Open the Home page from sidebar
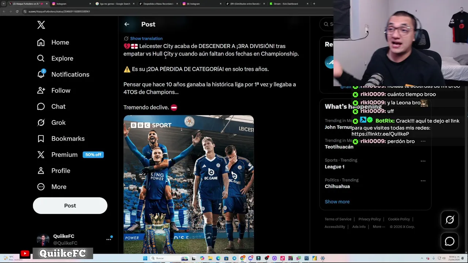Screen dimensions: 468x263 coord(53,42)
